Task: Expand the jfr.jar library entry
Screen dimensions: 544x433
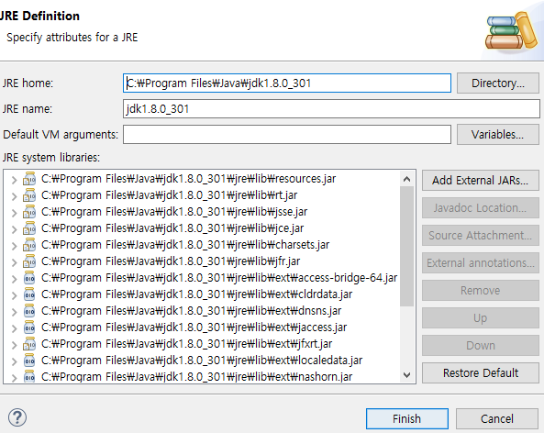Action: [x=14, y=262]
